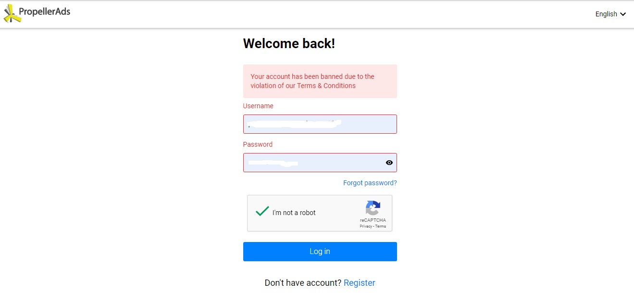Click the reCAPTCHA logo icon
This screenshot has width=634, height=293.
[373, 208]
